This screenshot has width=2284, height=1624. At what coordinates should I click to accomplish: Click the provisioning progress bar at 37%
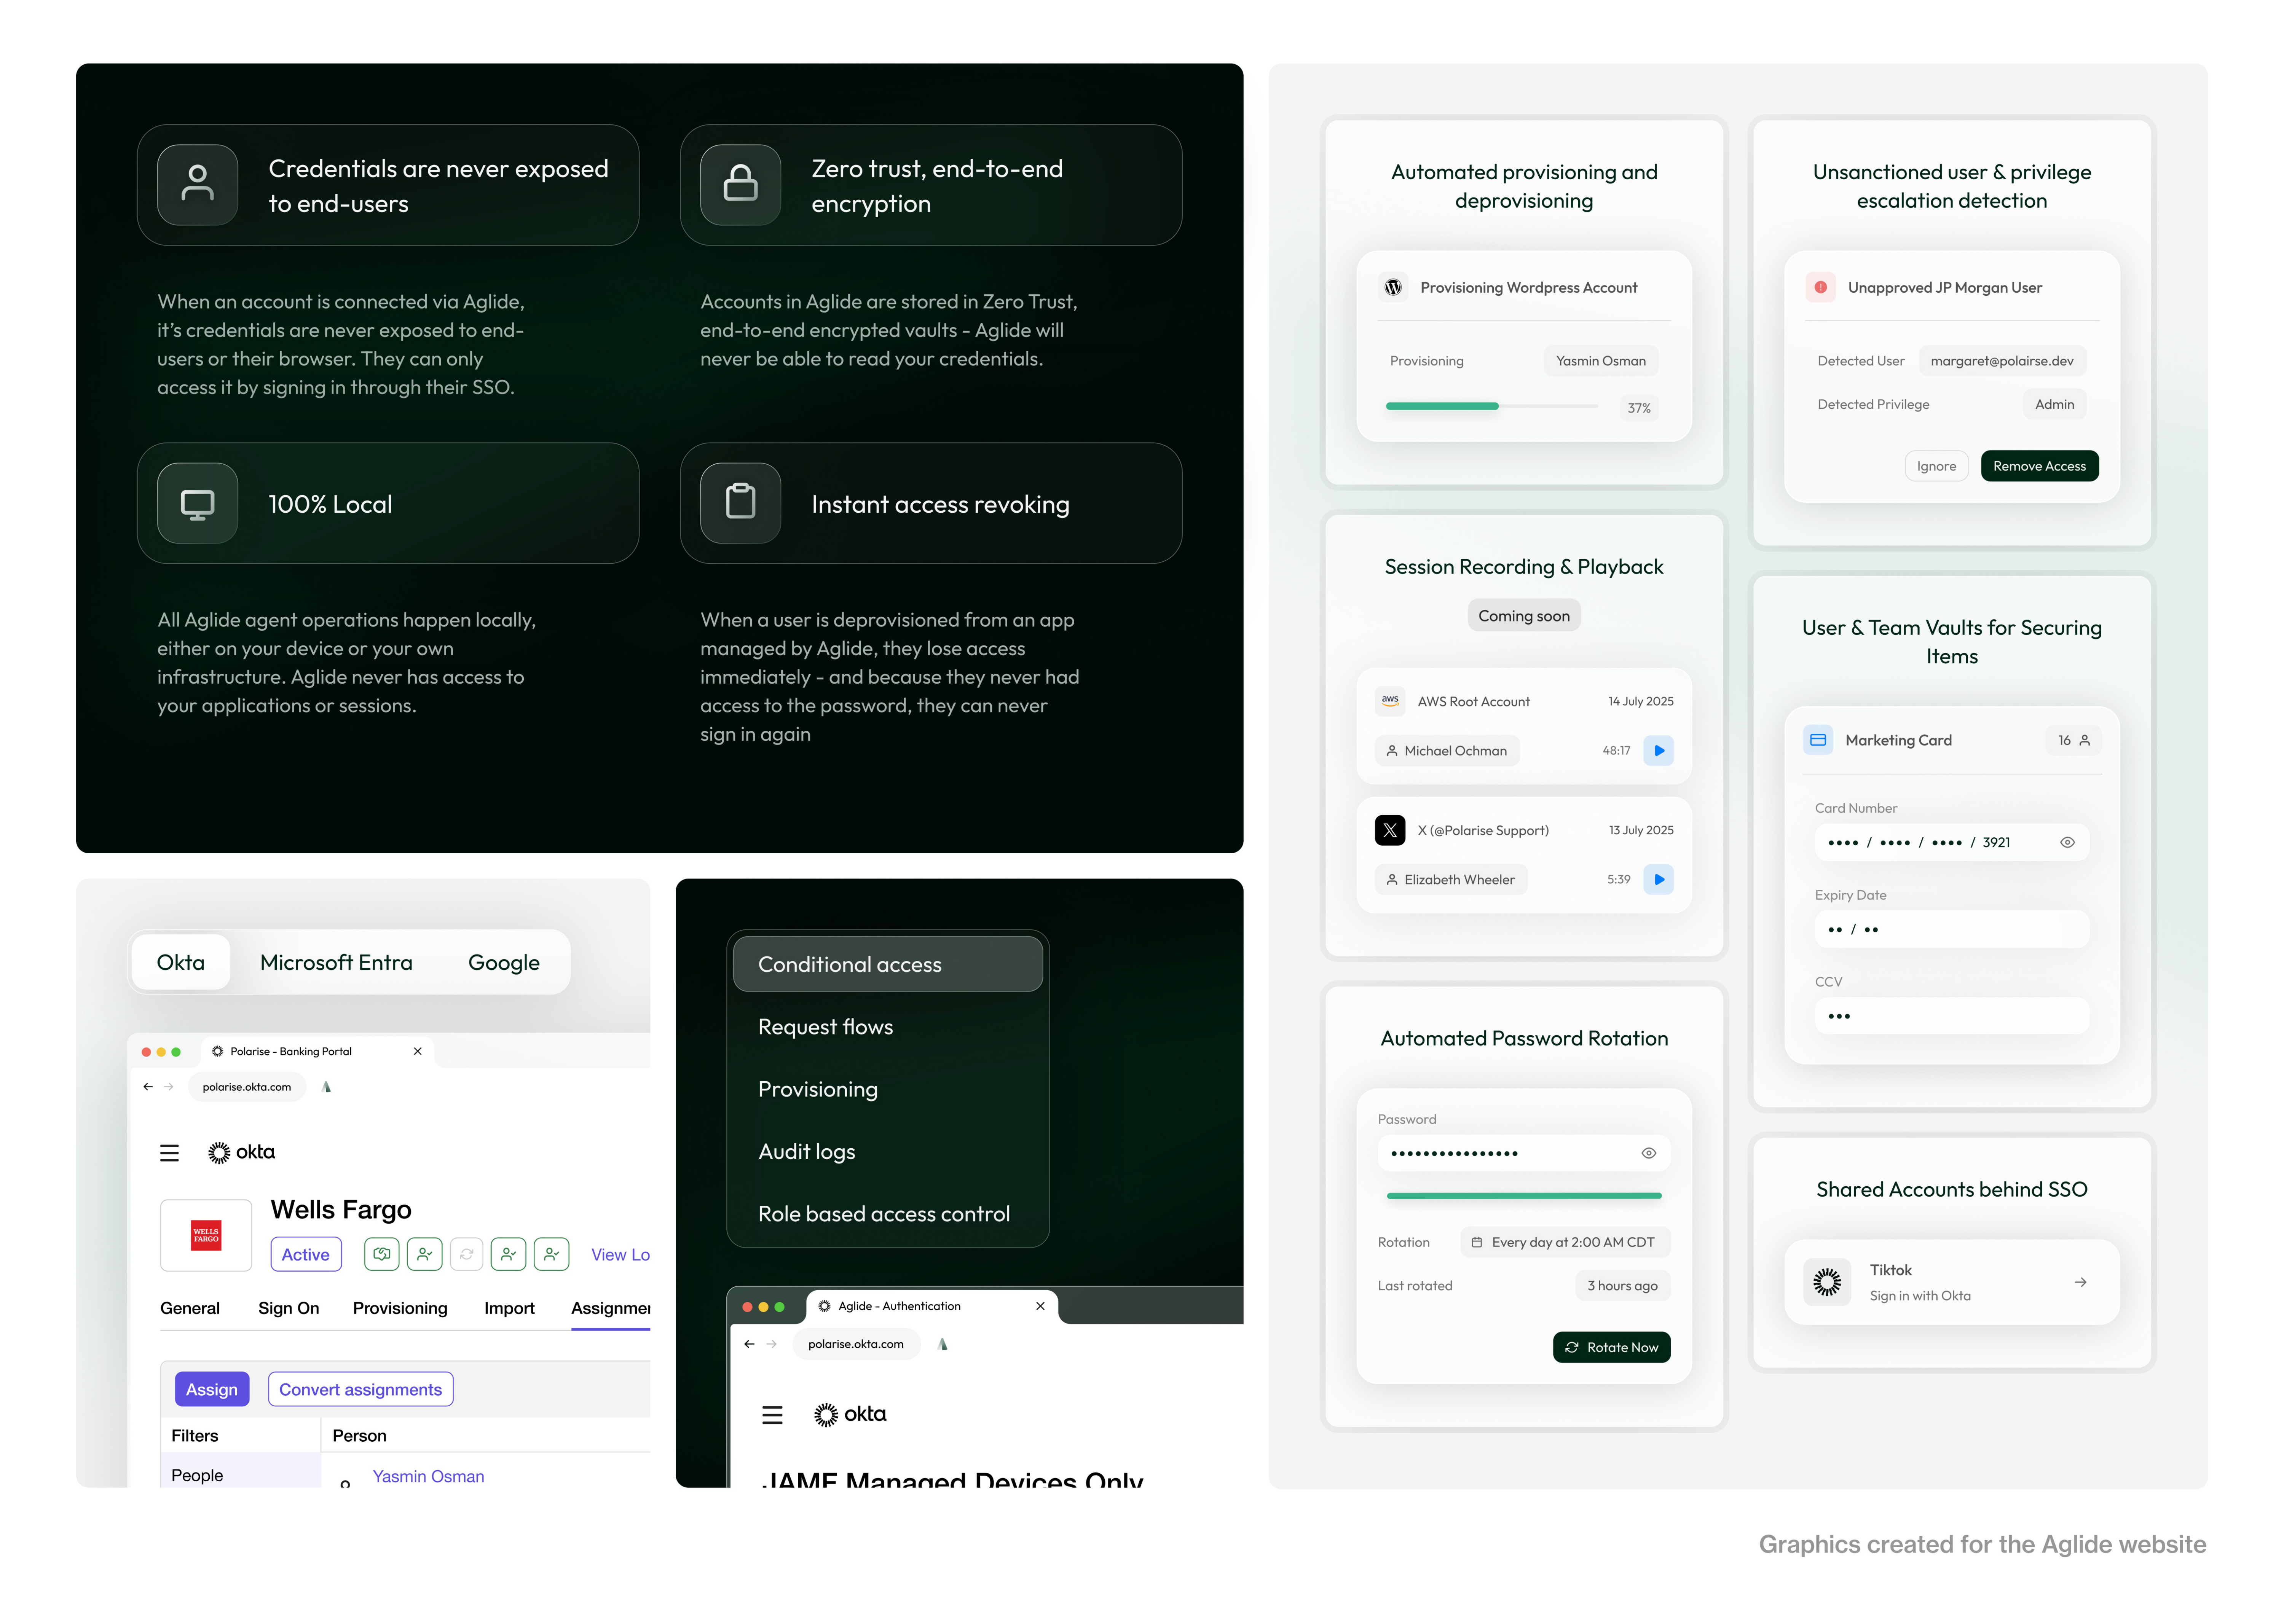point(1490,406)
